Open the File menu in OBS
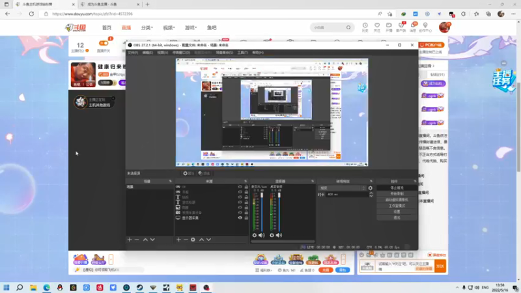521x293 pixels. click(133, 53)
